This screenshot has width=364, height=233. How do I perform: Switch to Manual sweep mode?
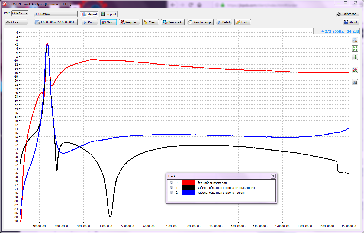(x=89, y=14)
